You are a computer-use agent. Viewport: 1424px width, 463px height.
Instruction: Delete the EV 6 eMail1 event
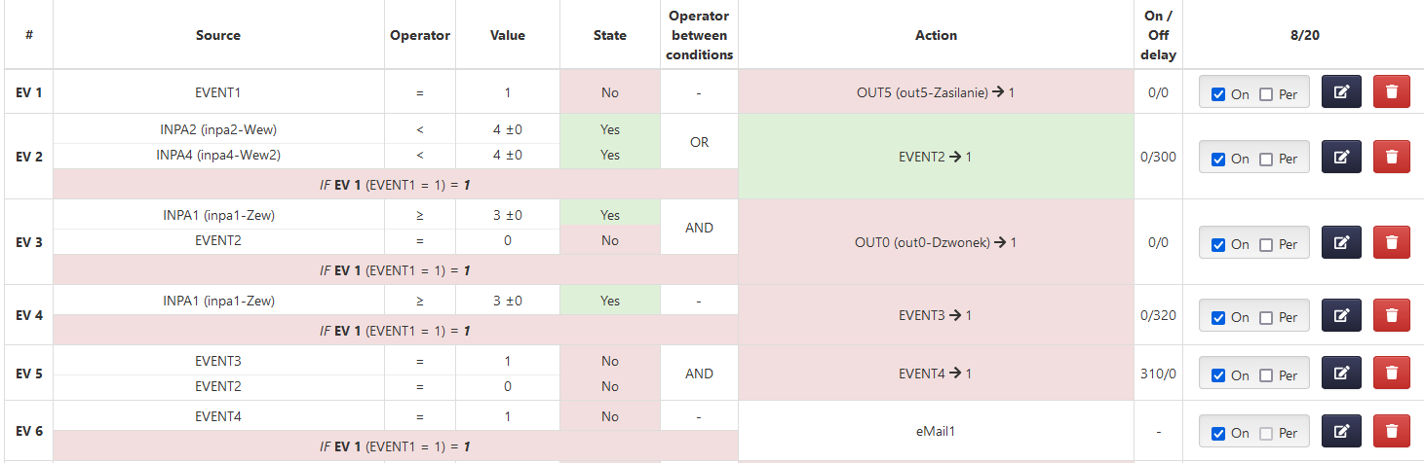1392,432
